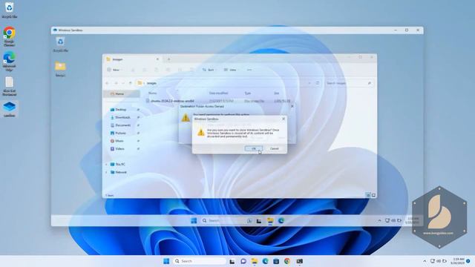Close the Destination Folder Access Denied dialog
The image size is (475, 267).
pyautogui.click(x=292, y=106)
